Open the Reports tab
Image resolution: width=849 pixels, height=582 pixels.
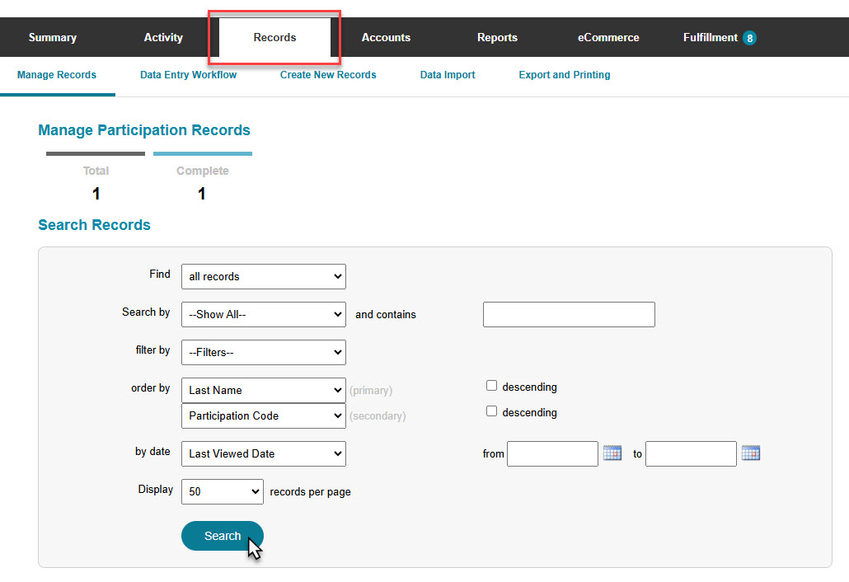[x=497, y=37]
